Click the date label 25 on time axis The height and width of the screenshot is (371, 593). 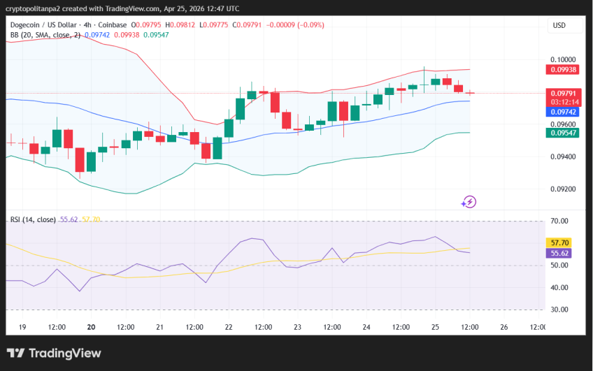point(435,327)
